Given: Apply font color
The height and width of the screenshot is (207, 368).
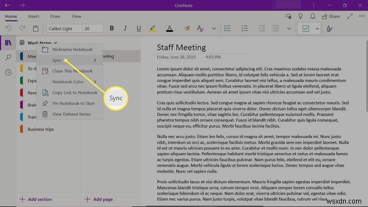Looking at the screenshot, I should (169, 28).
